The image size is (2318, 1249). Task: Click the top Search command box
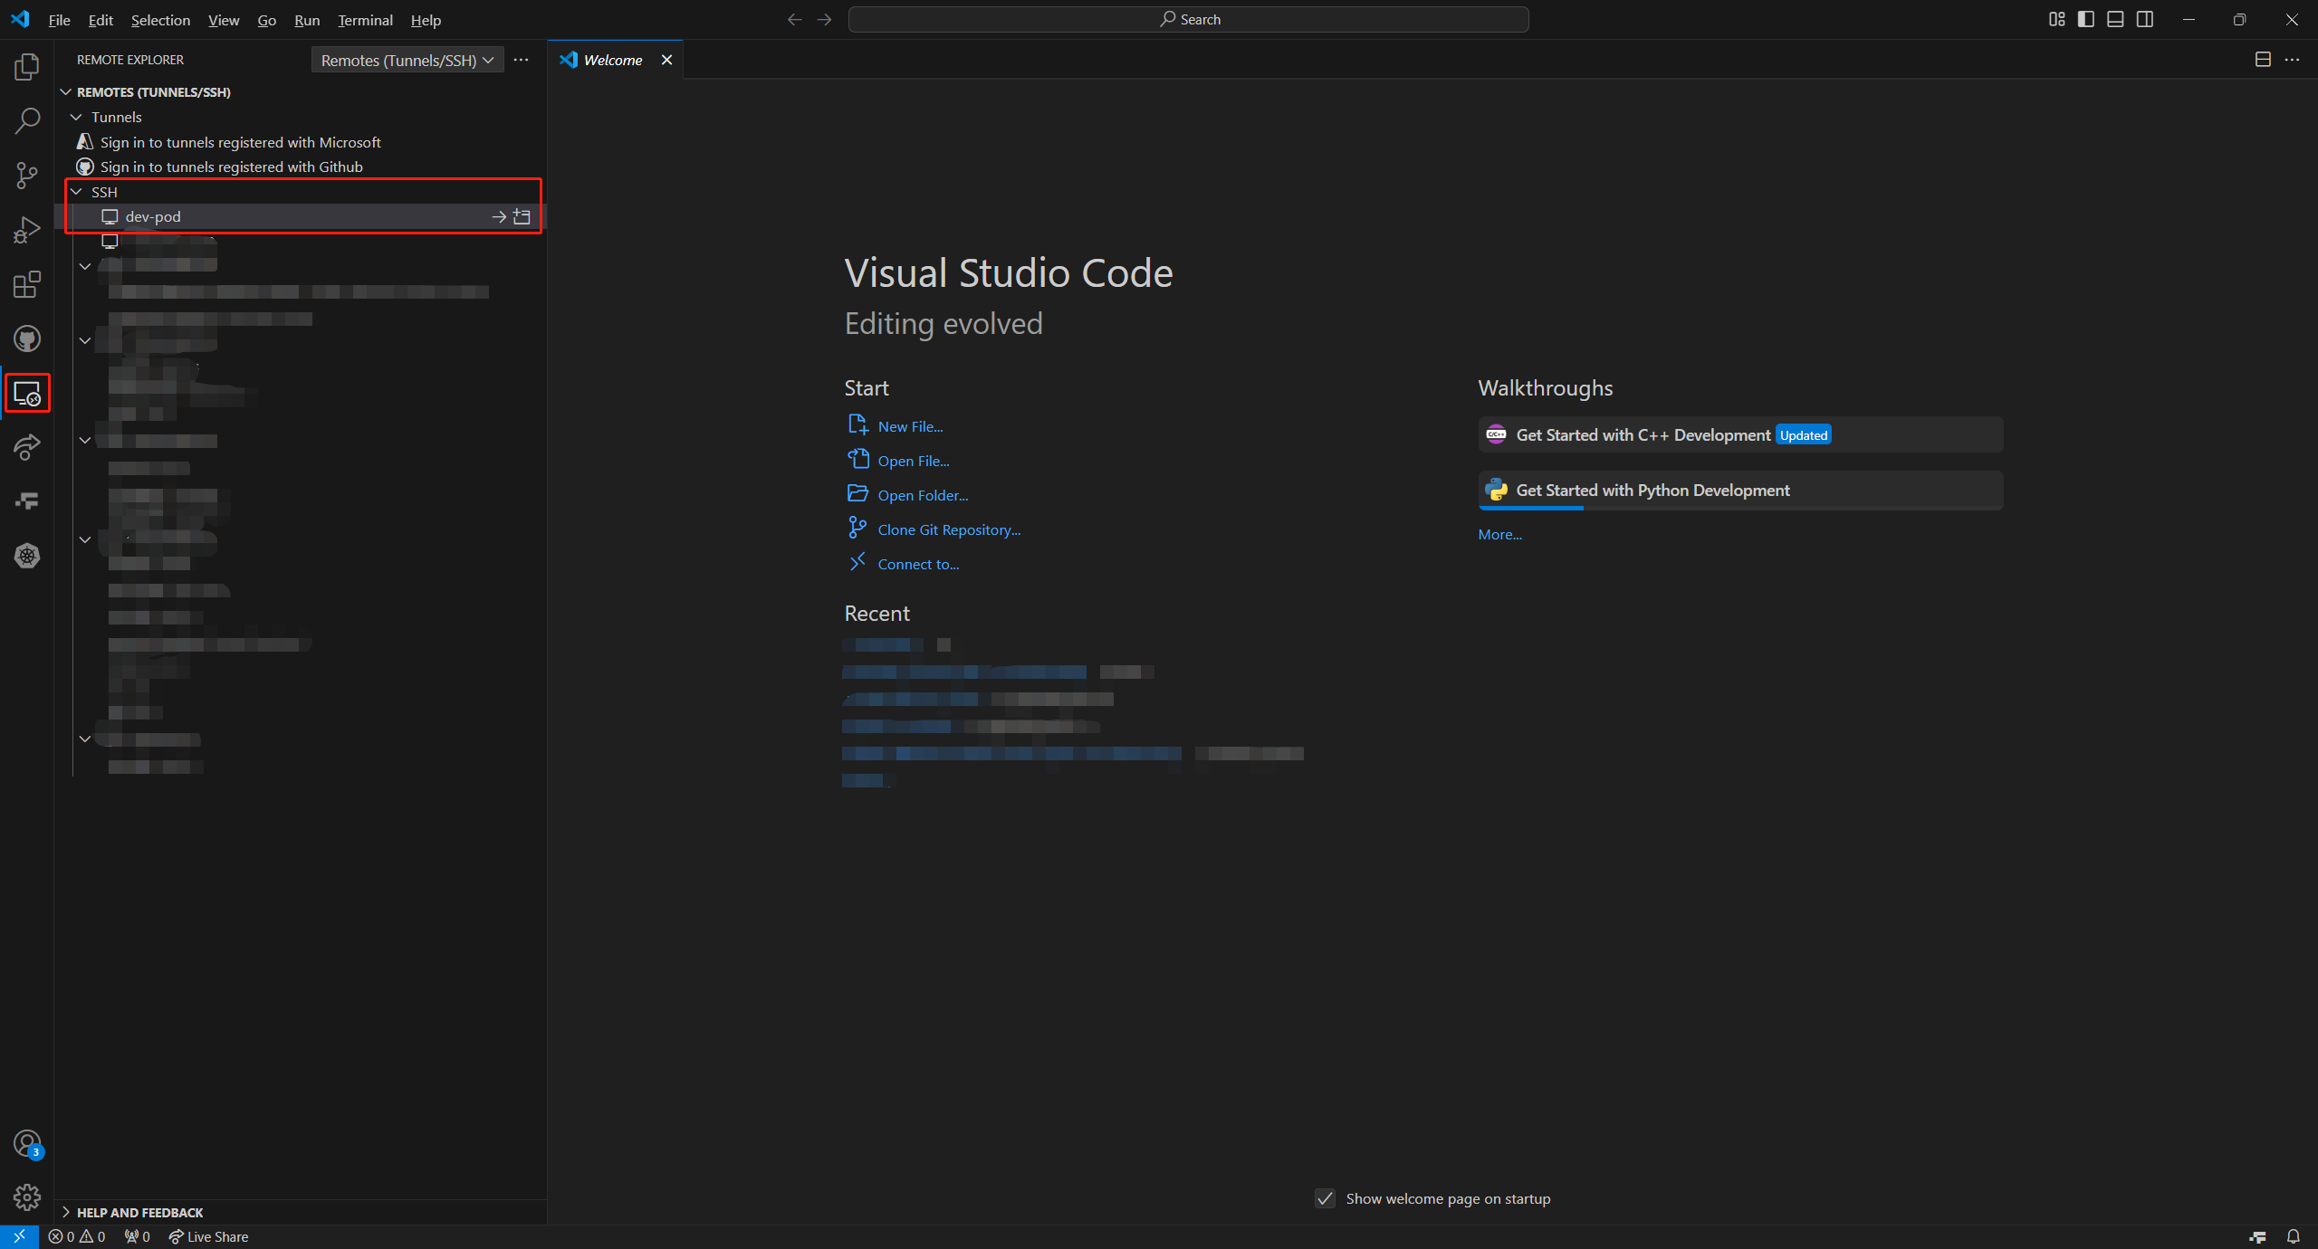(x=1188, y=19)
